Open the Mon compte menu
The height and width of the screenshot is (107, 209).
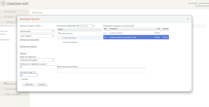point(14,94)
